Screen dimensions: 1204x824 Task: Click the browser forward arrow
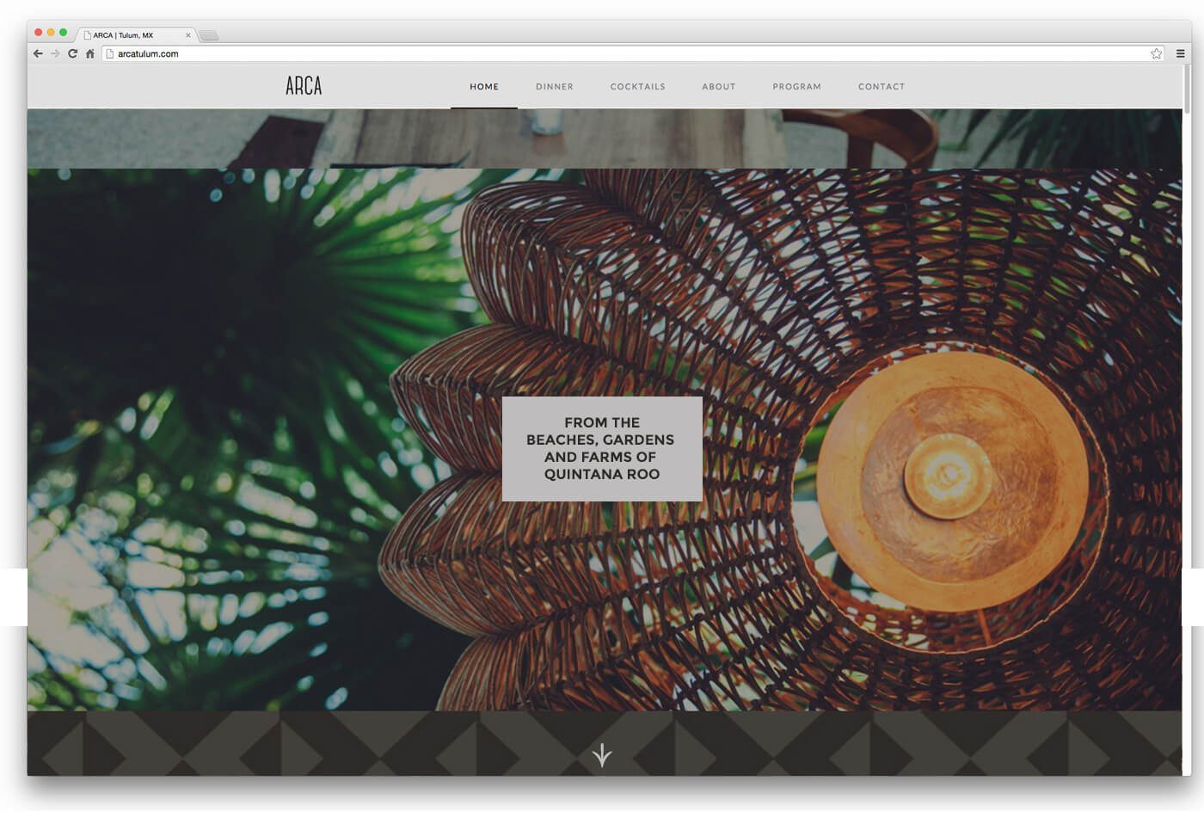click(55, 53)
